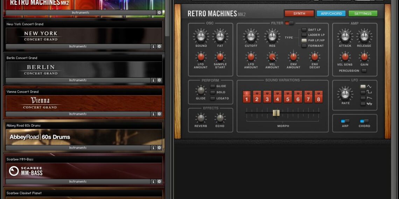Select sound variation 1
This screenshot has width=399, height=199.
click(x=247, y=97)
